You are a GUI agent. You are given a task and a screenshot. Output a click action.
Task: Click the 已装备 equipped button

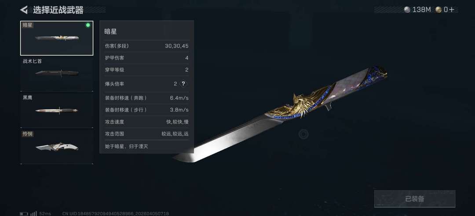pos(415,199)
